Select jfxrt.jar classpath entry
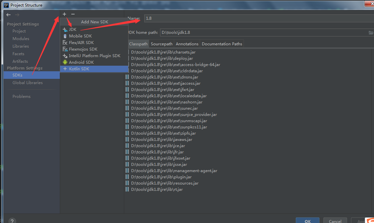The image size is (374, 223). [162, 90]
